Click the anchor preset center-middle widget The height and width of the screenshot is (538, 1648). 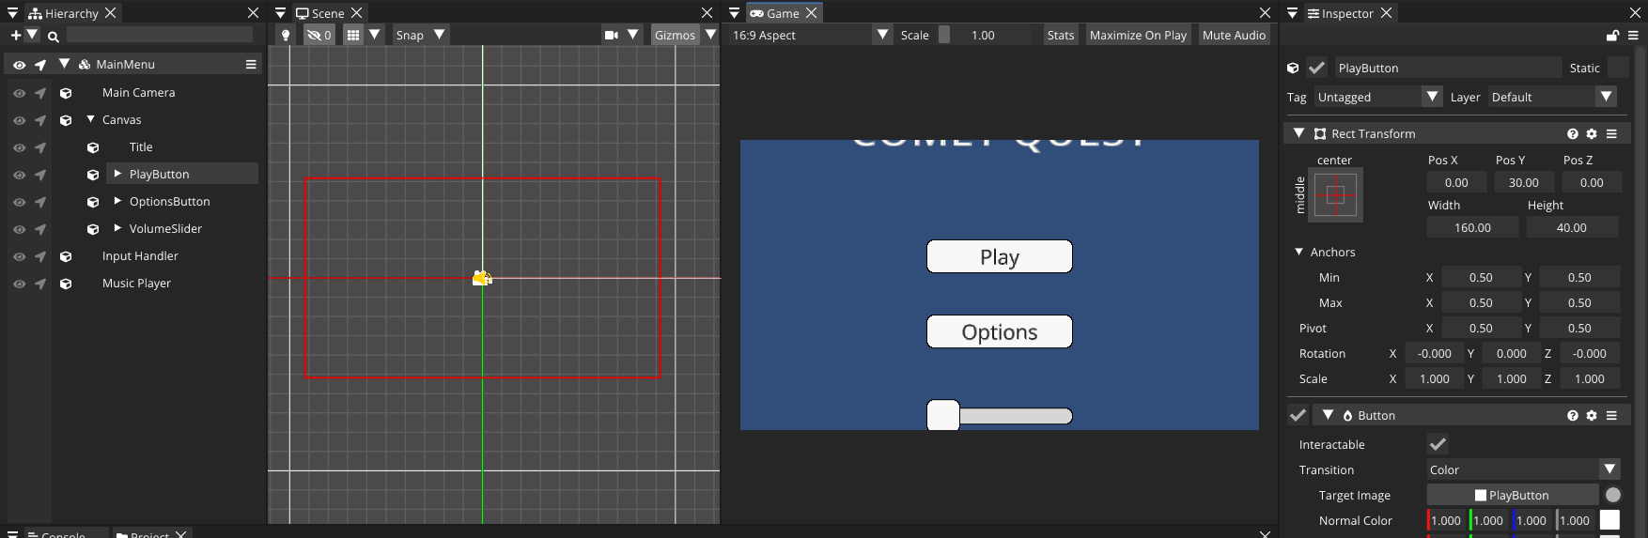(1335, 195)
